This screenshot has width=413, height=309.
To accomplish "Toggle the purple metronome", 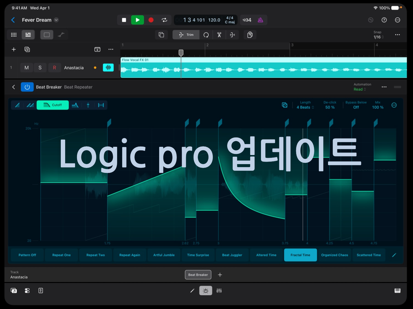I will pyautogui.click(x=260, y=20).
